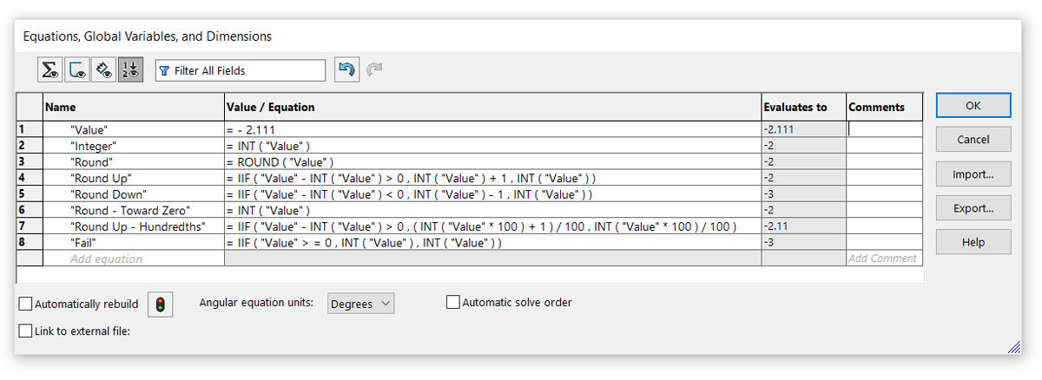
Task: Click the Cancel button
Action: (x=973, y=139)
